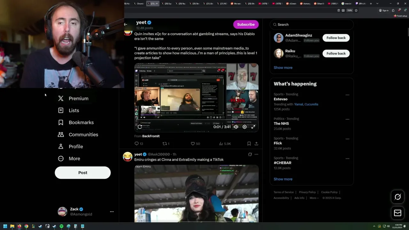
Task: Mute the video volume icon
Action: (236, 127)
